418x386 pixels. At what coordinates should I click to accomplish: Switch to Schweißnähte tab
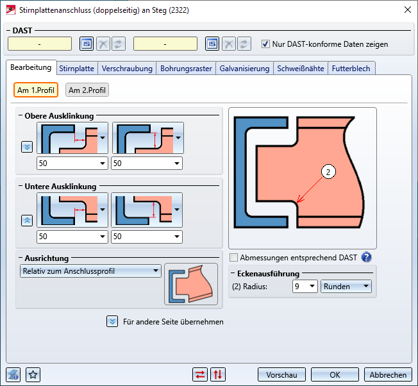[301, 69]
